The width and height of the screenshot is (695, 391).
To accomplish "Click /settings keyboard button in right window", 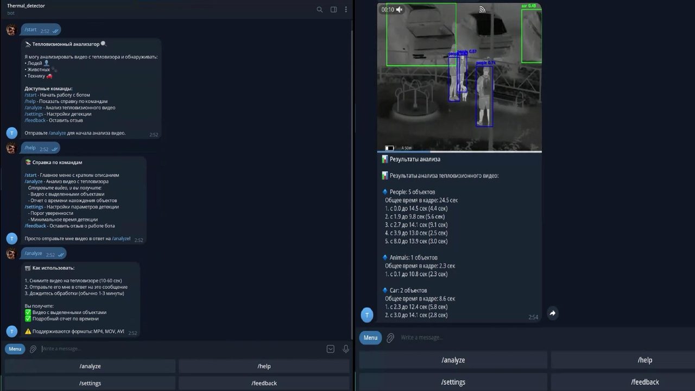I will [x=453, y=382].
